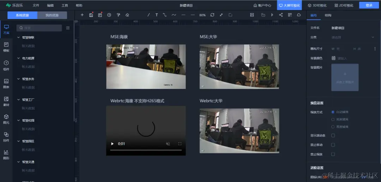Open the 80% zoom level dropdown
Viewport: 381px width, 182px height.
coord(202,15)
